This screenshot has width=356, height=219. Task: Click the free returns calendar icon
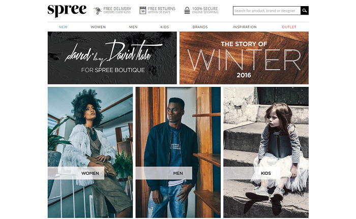point(142,10)
